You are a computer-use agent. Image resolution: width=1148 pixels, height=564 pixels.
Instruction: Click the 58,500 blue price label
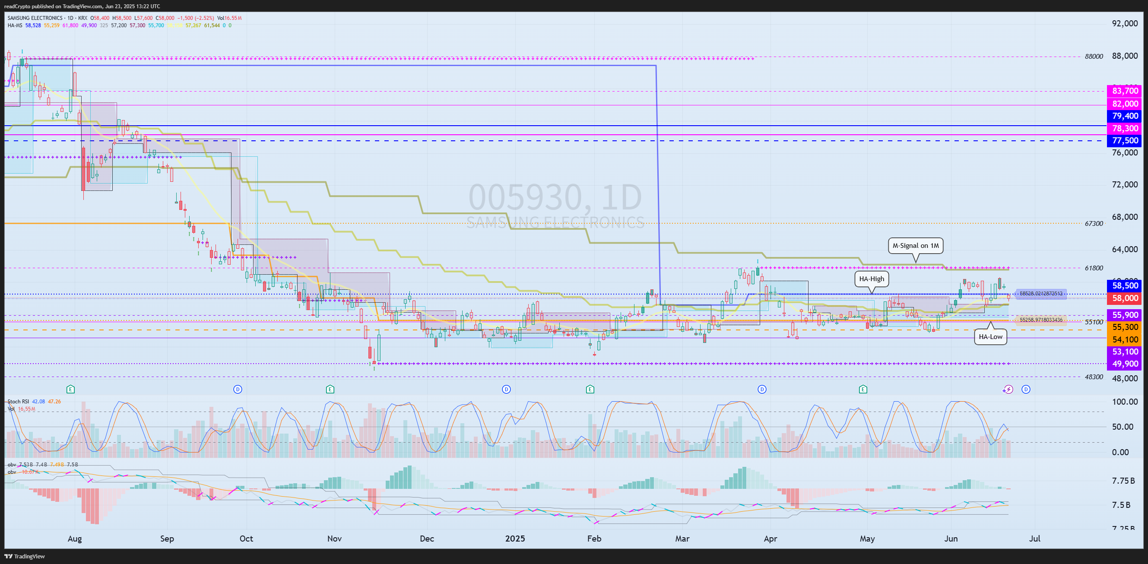[1125, 285]
